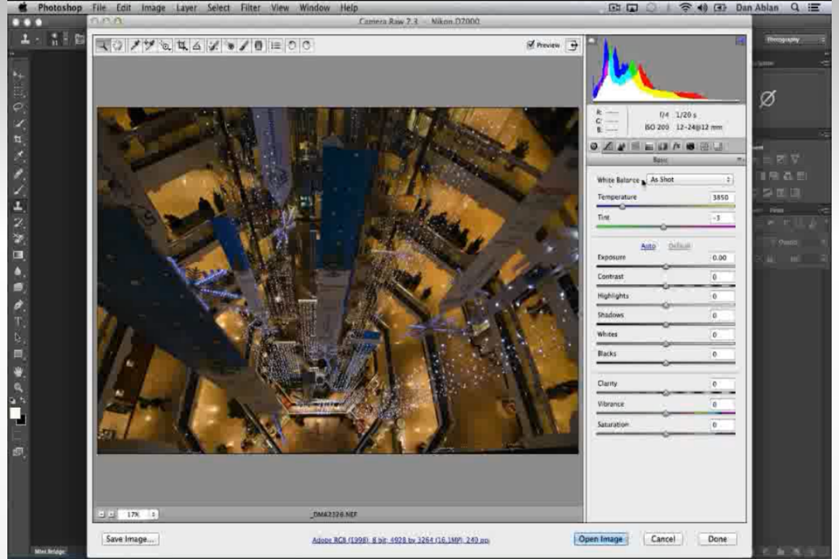Click the Open Image button

(x=601, y=539)
